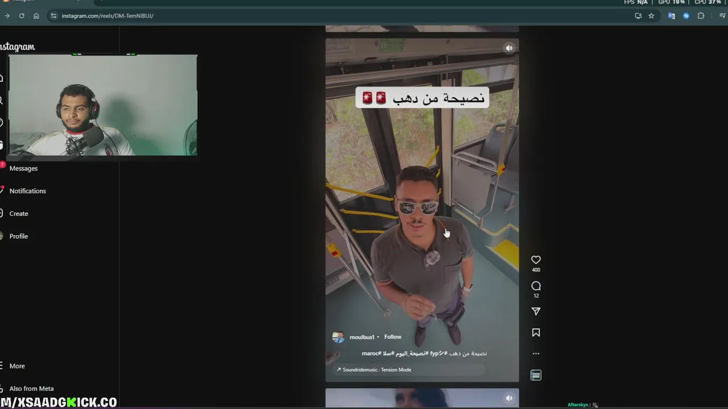The width and height of the screenshot is (728, 409).
Task: Reload the page with the refresh icon
Action: (x=22, y=16)
